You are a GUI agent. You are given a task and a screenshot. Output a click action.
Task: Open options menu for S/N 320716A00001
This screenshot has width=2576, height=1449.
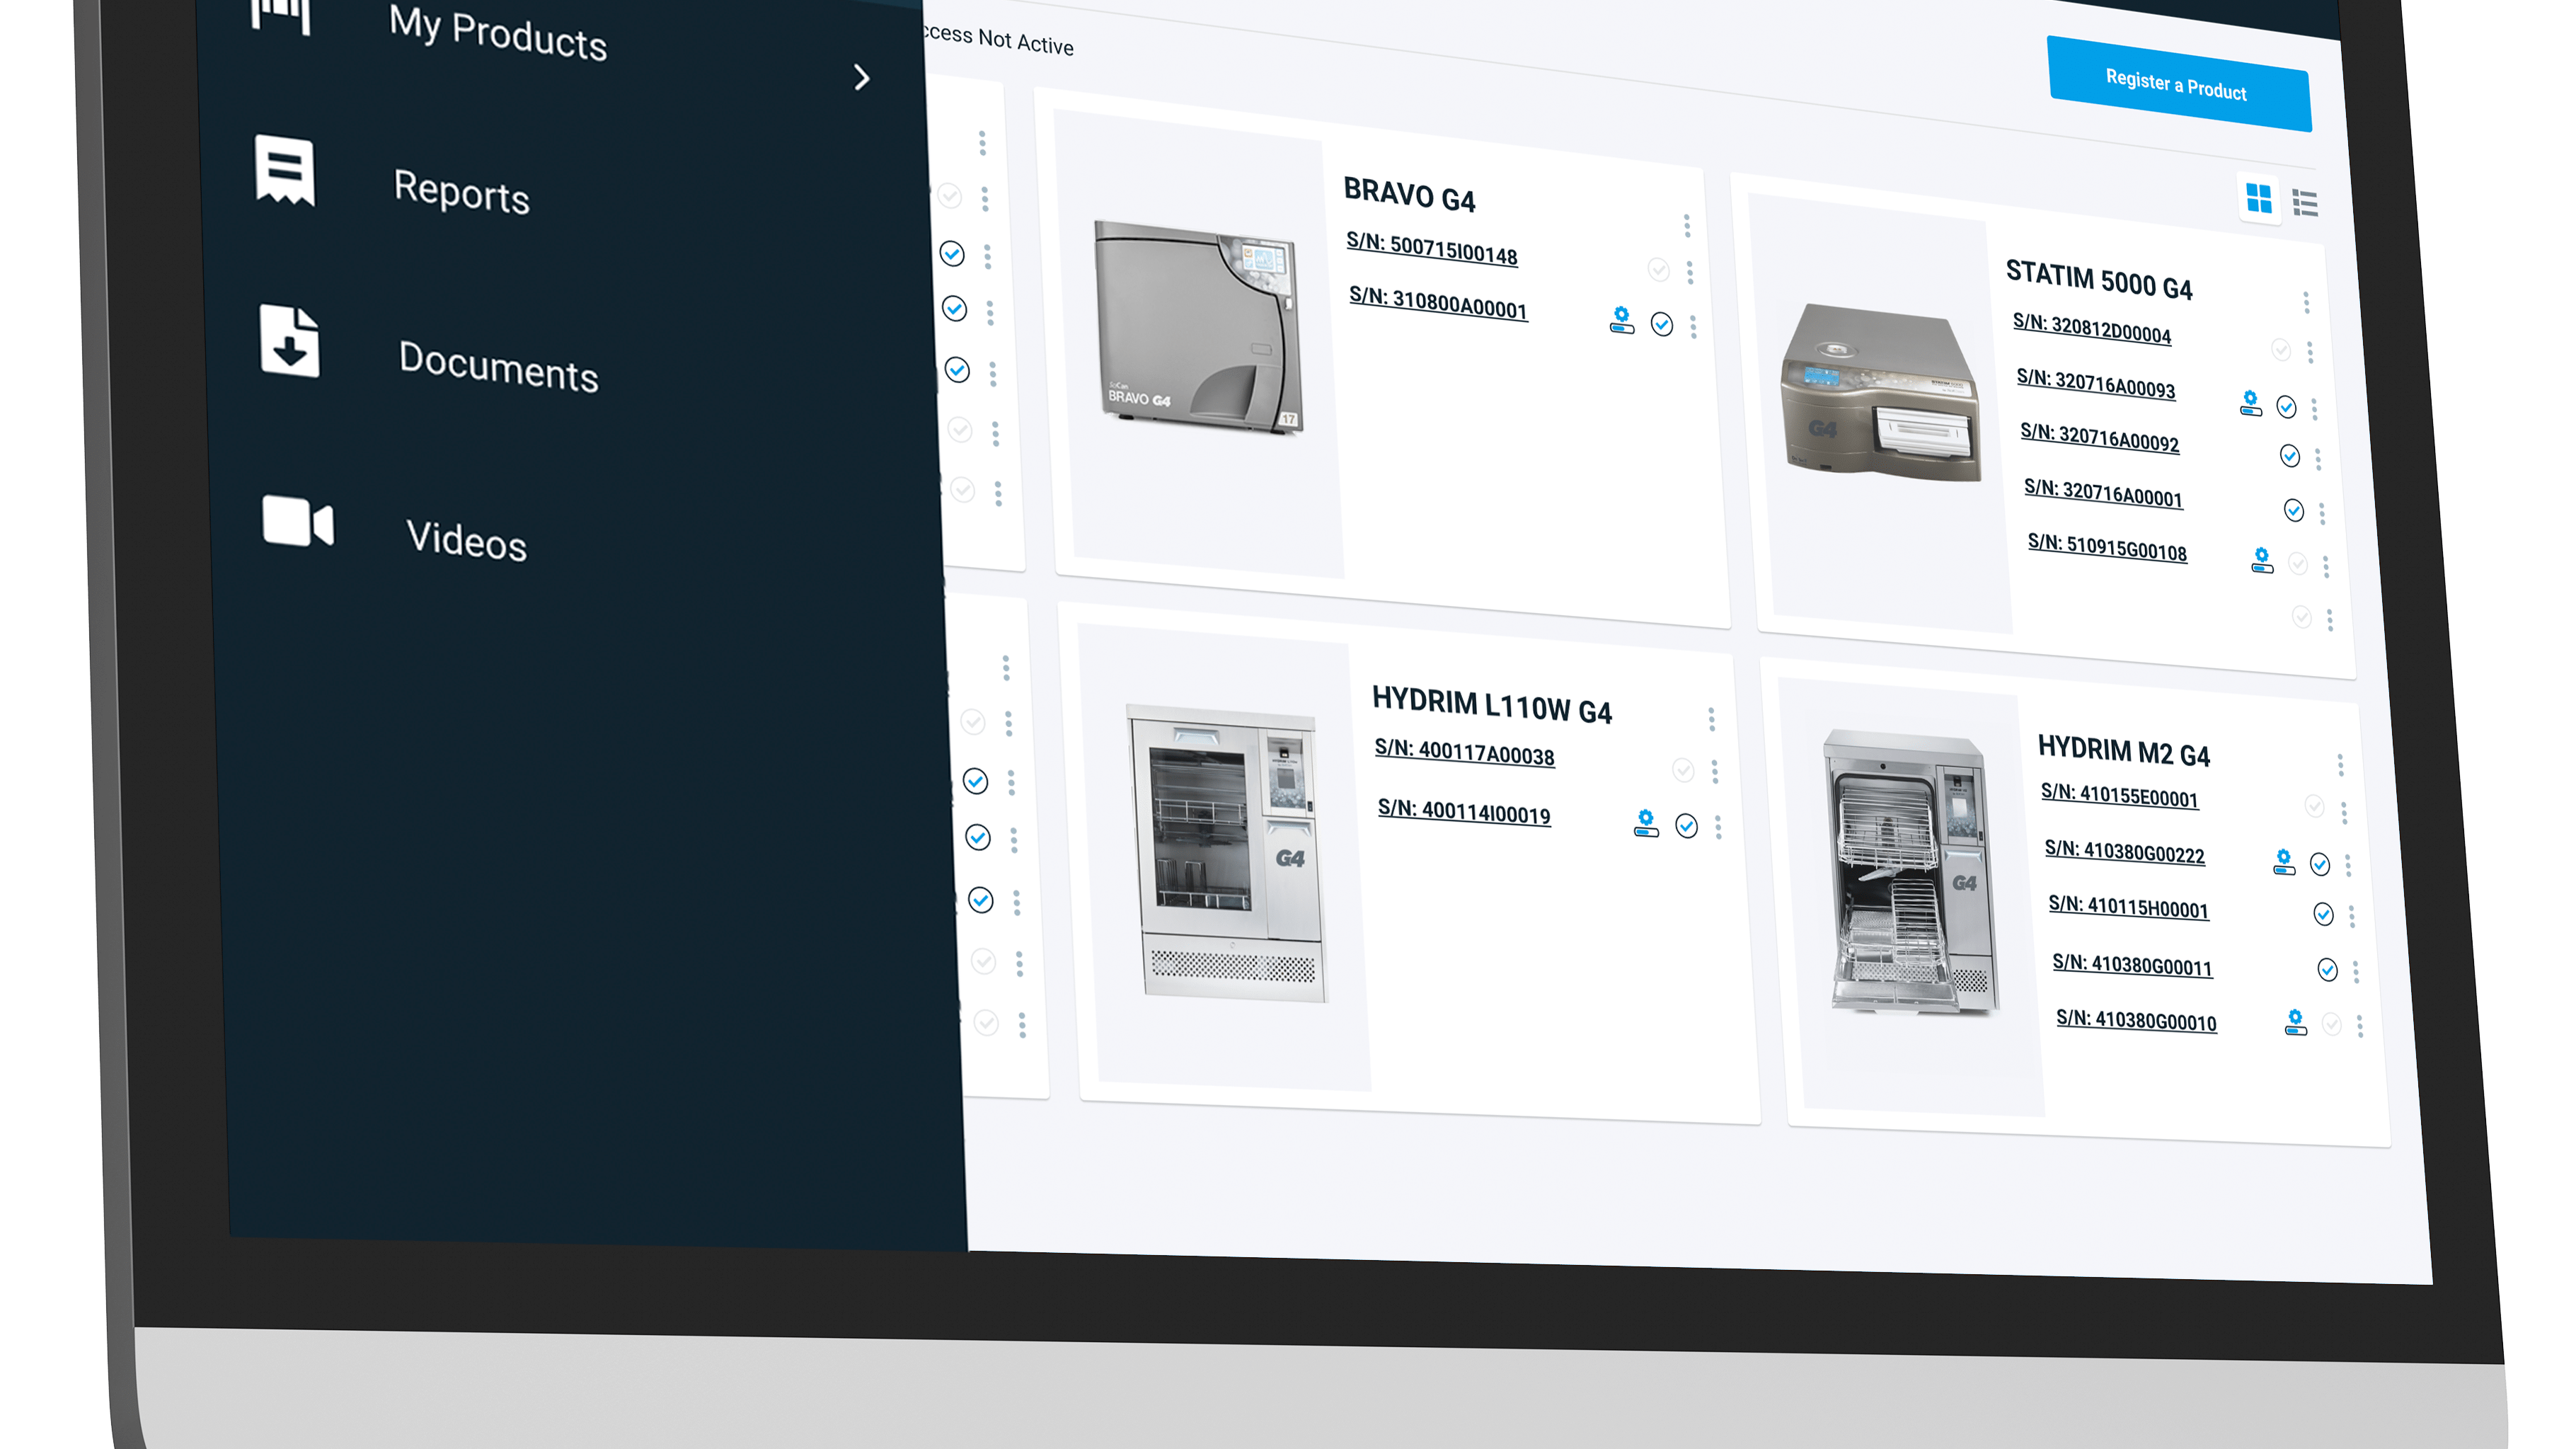tap(2322, 514)
